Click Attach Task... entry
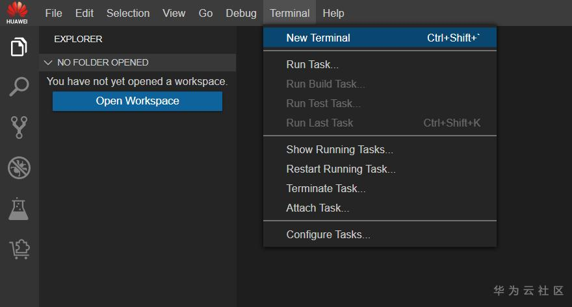 tap(317, 208)
